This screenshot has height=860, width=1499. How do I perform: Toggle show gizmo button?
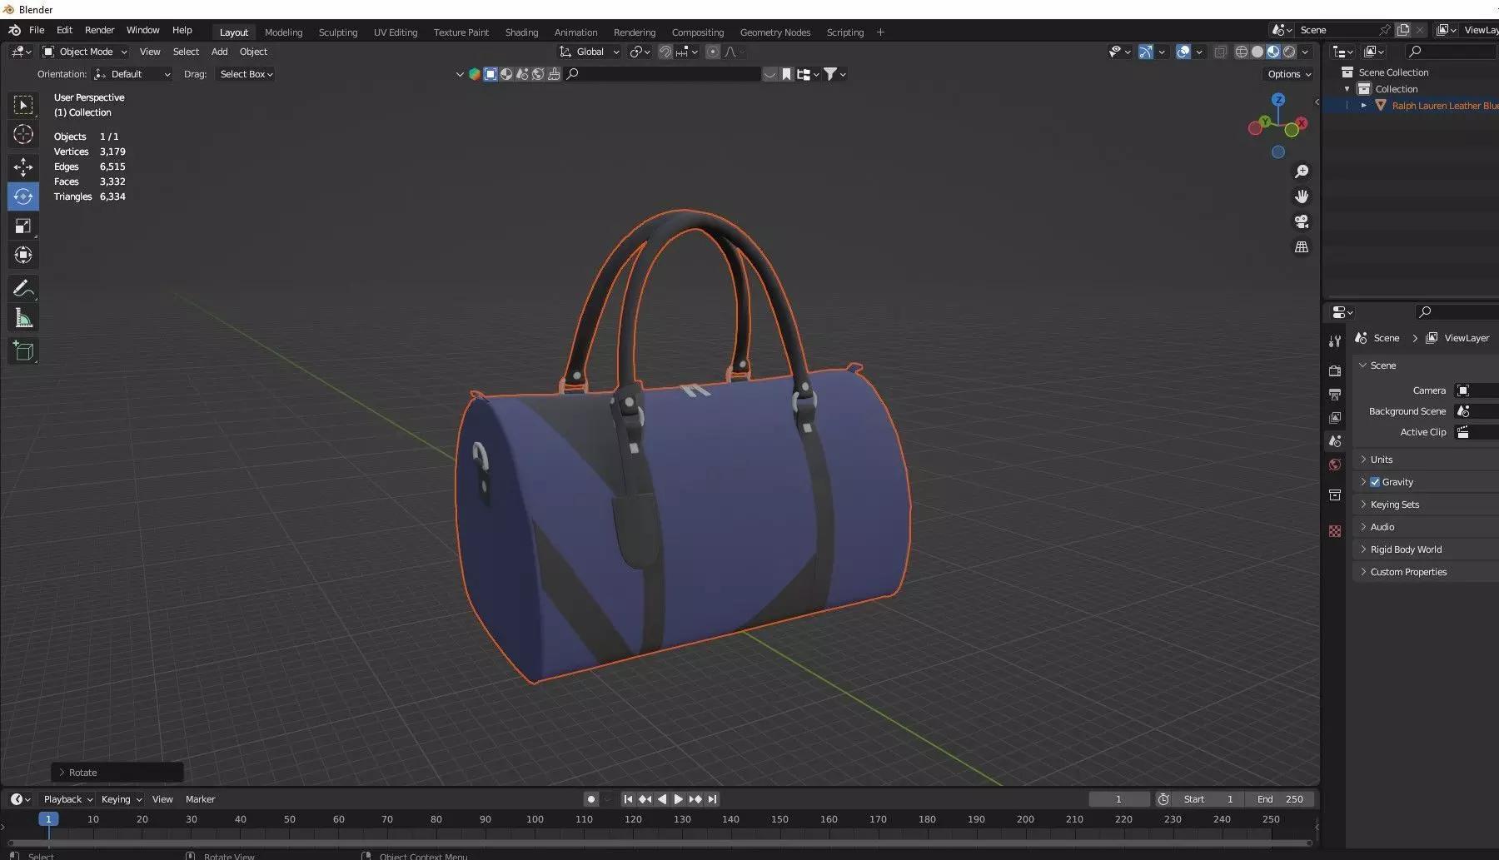pos(1146,52)
